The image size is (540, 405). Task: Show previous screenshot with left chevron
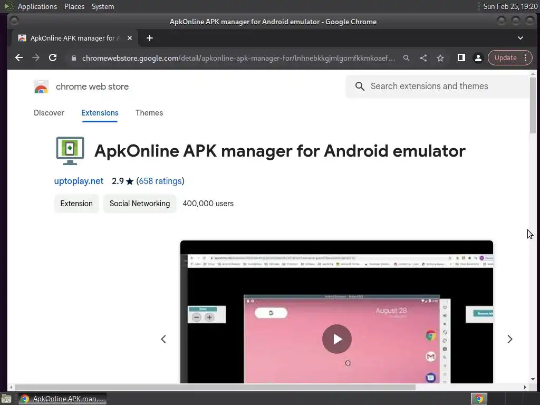163,339
